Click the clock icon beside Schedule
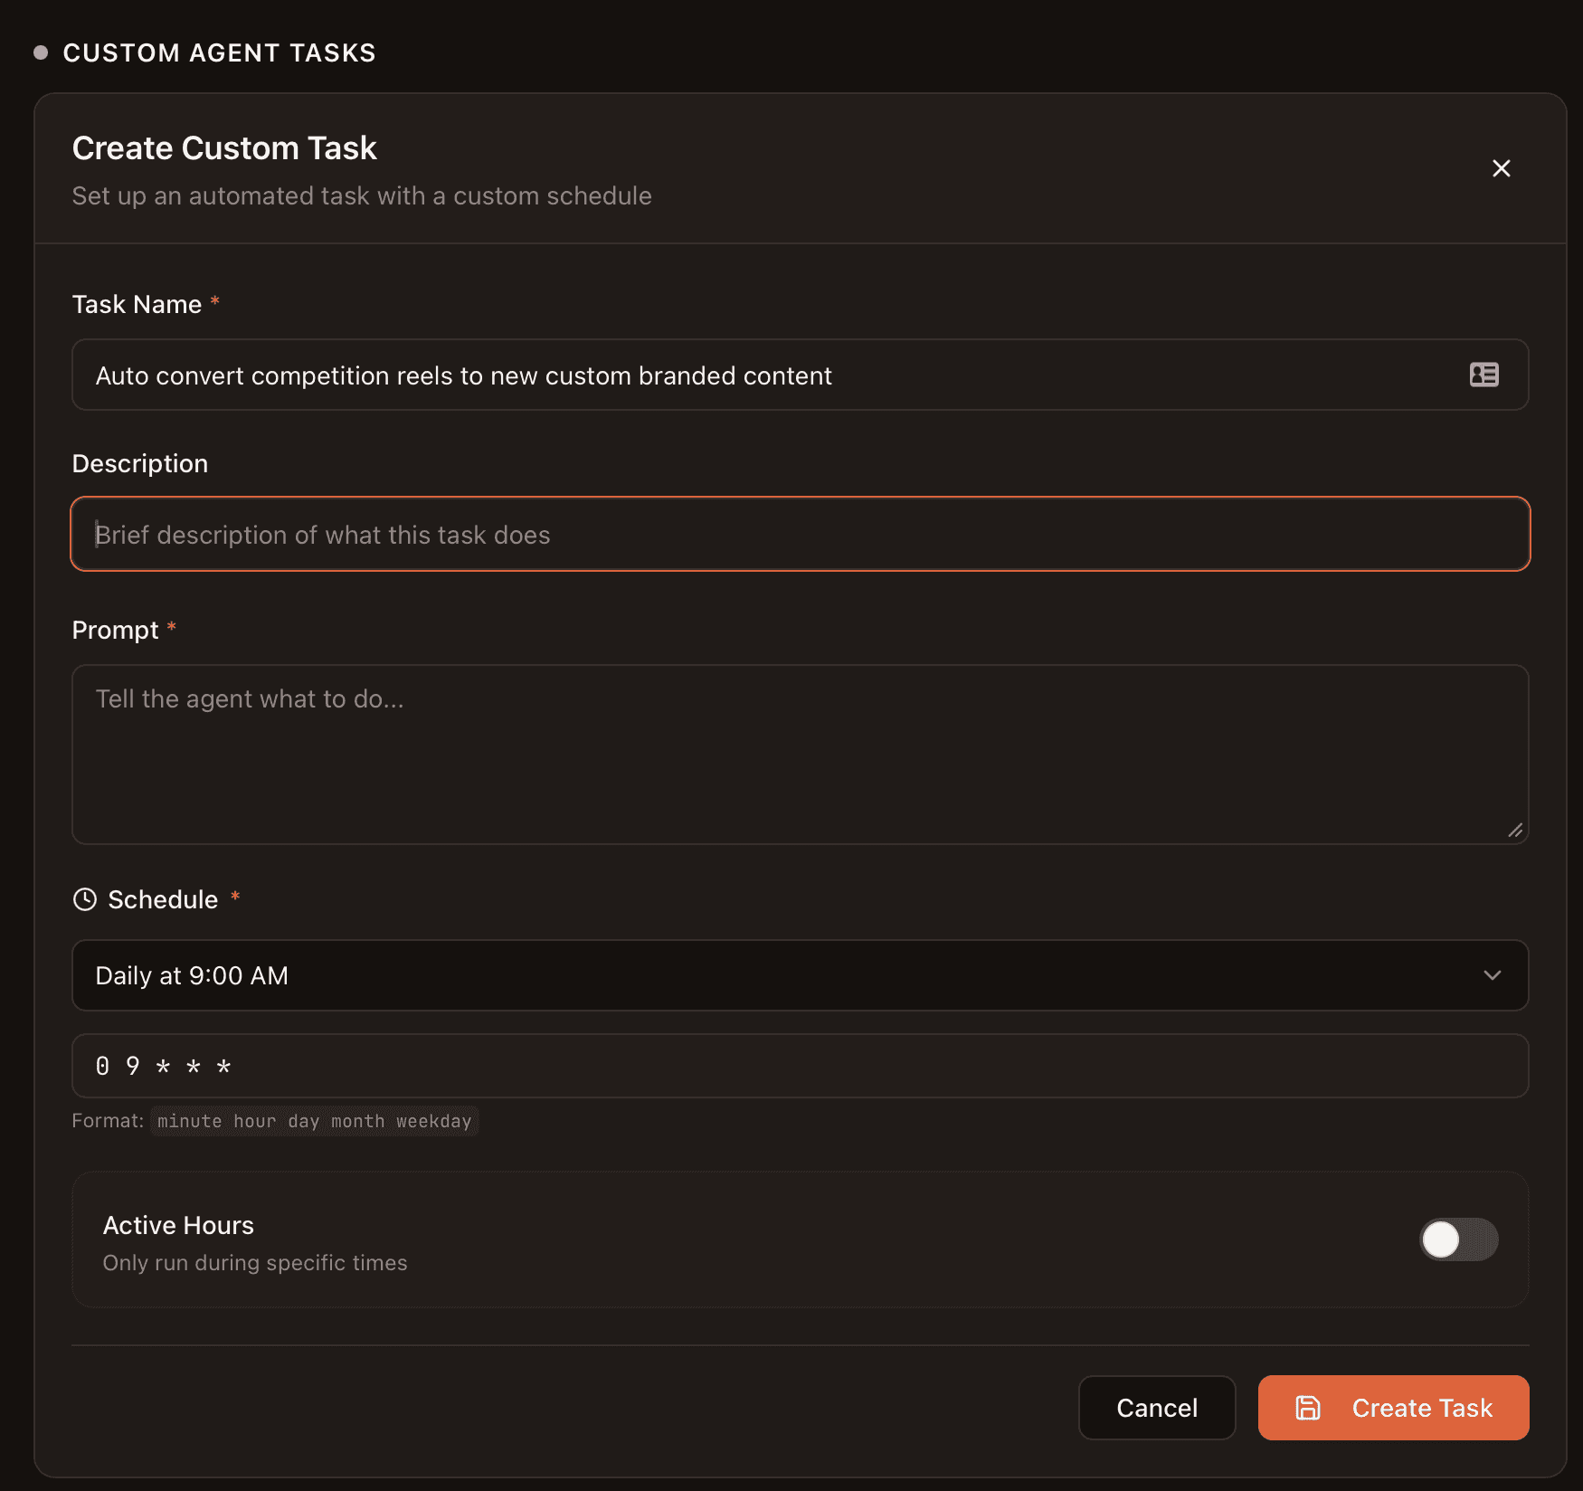The image size is (1583, 1491). [x=85, y=899]
